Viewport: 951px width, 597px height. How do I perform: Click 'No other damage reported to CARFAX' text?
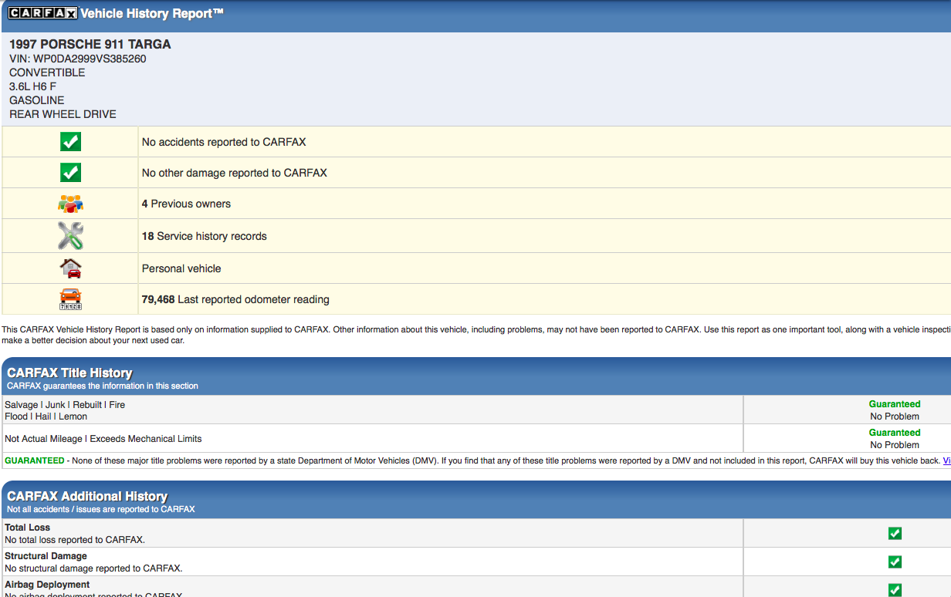(235, 173)
